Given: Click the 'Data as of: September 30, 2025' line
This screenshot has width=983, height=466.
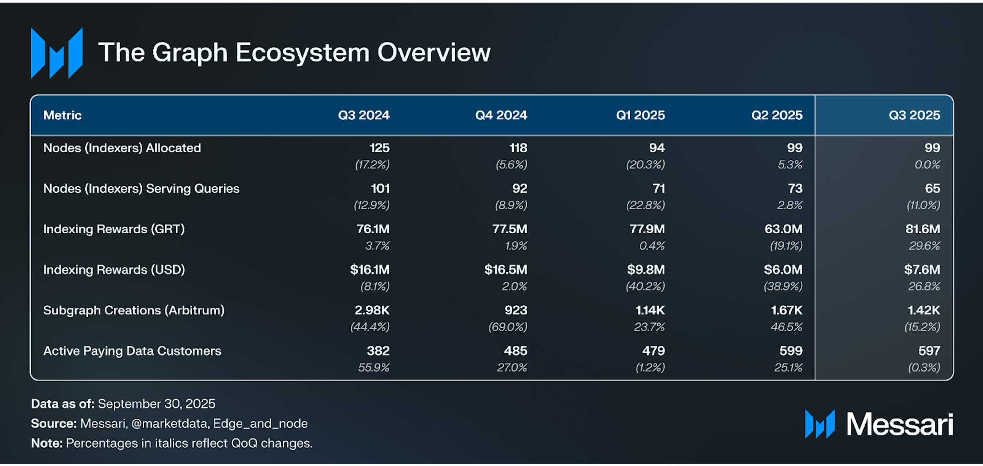Looking at the screenshot, I should tap(123, 404).
